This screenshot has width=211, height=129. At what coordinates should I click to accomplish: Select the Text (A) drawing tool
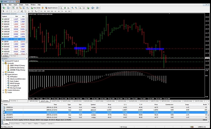[x=29, y=11]
